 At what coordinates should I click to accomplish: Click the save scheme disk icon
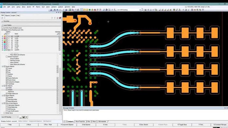(x=23, y=117)
